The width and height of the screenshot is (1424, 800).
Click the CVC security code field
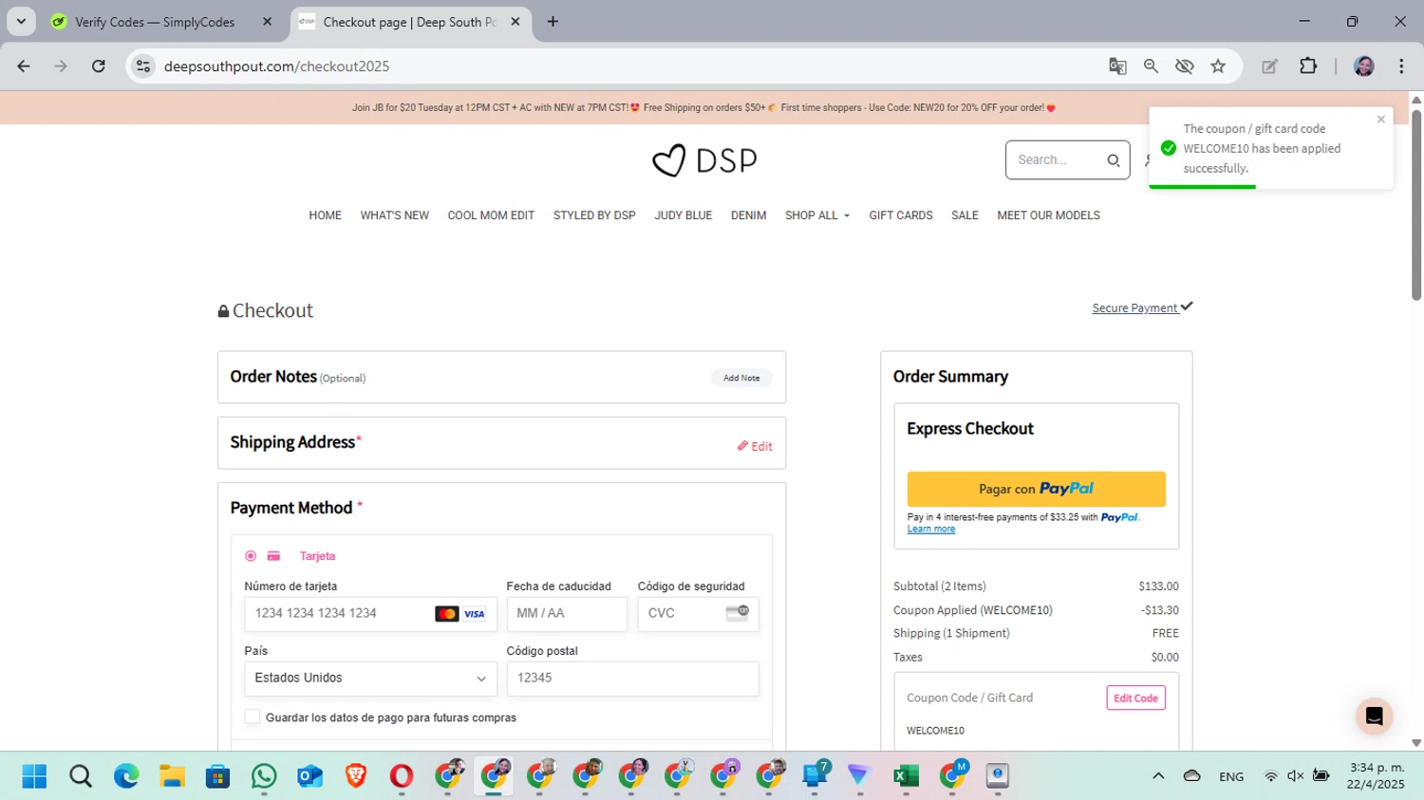[698, 614]
